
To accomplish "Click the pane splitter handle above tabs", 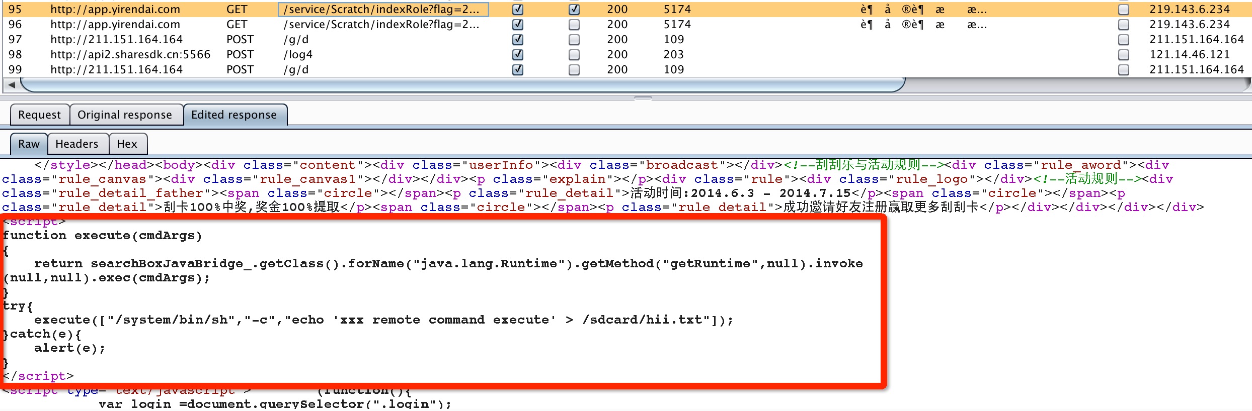I will [643, 98].
